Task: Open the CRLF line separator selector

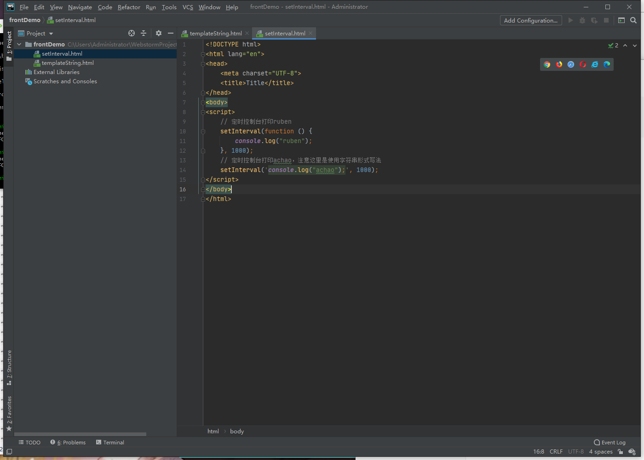Action: click(556, 452)
